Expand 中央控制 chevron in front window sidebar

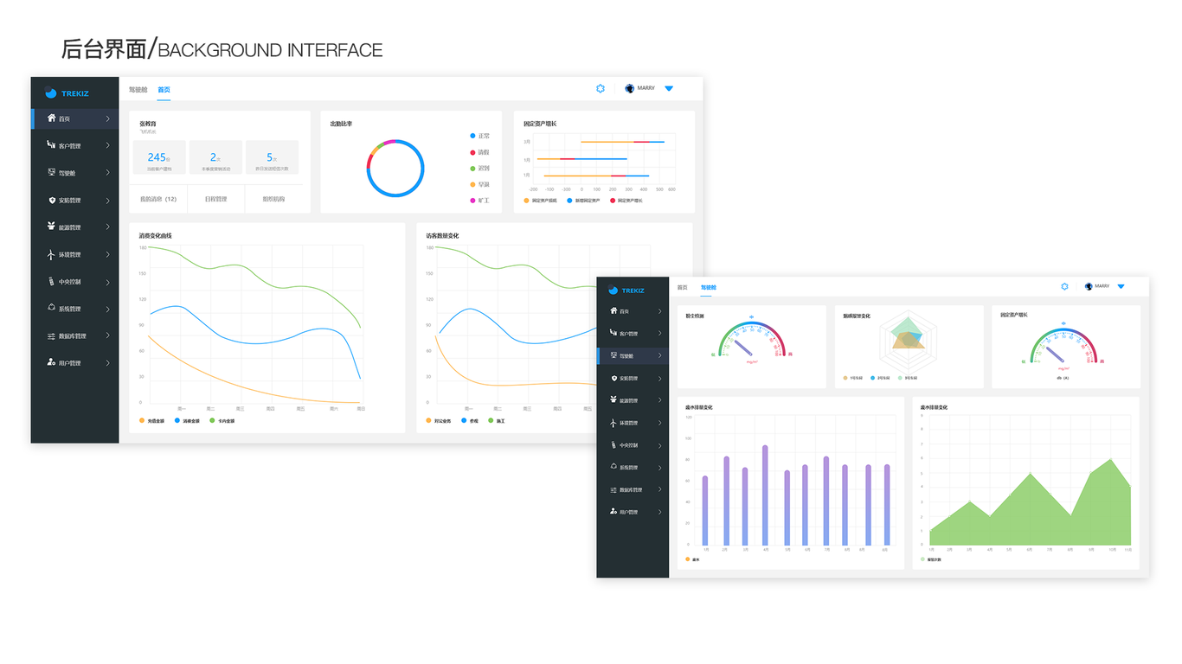tap(659, 445)
